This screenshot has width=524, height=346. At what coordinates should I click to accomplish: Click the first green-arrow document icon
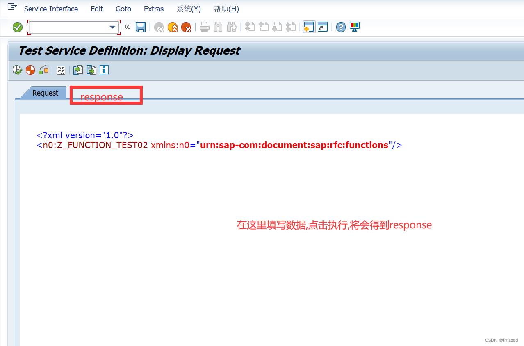[78, 70]
